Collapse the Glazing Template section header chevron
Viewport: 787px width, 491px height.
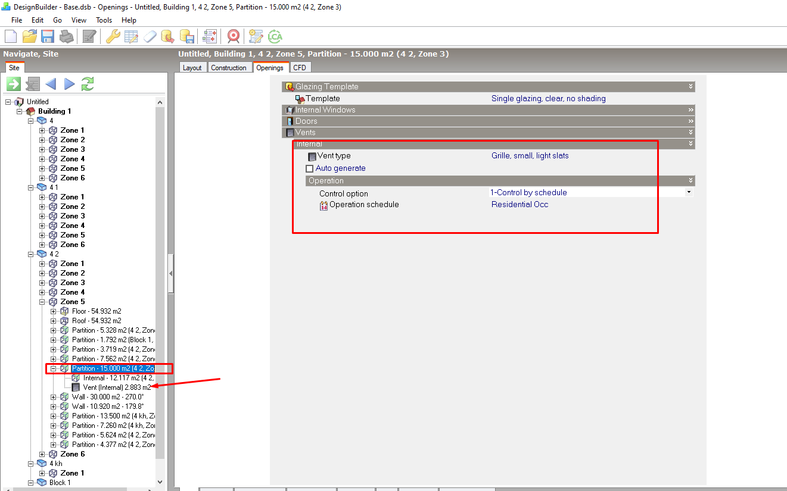click(690, 87)
